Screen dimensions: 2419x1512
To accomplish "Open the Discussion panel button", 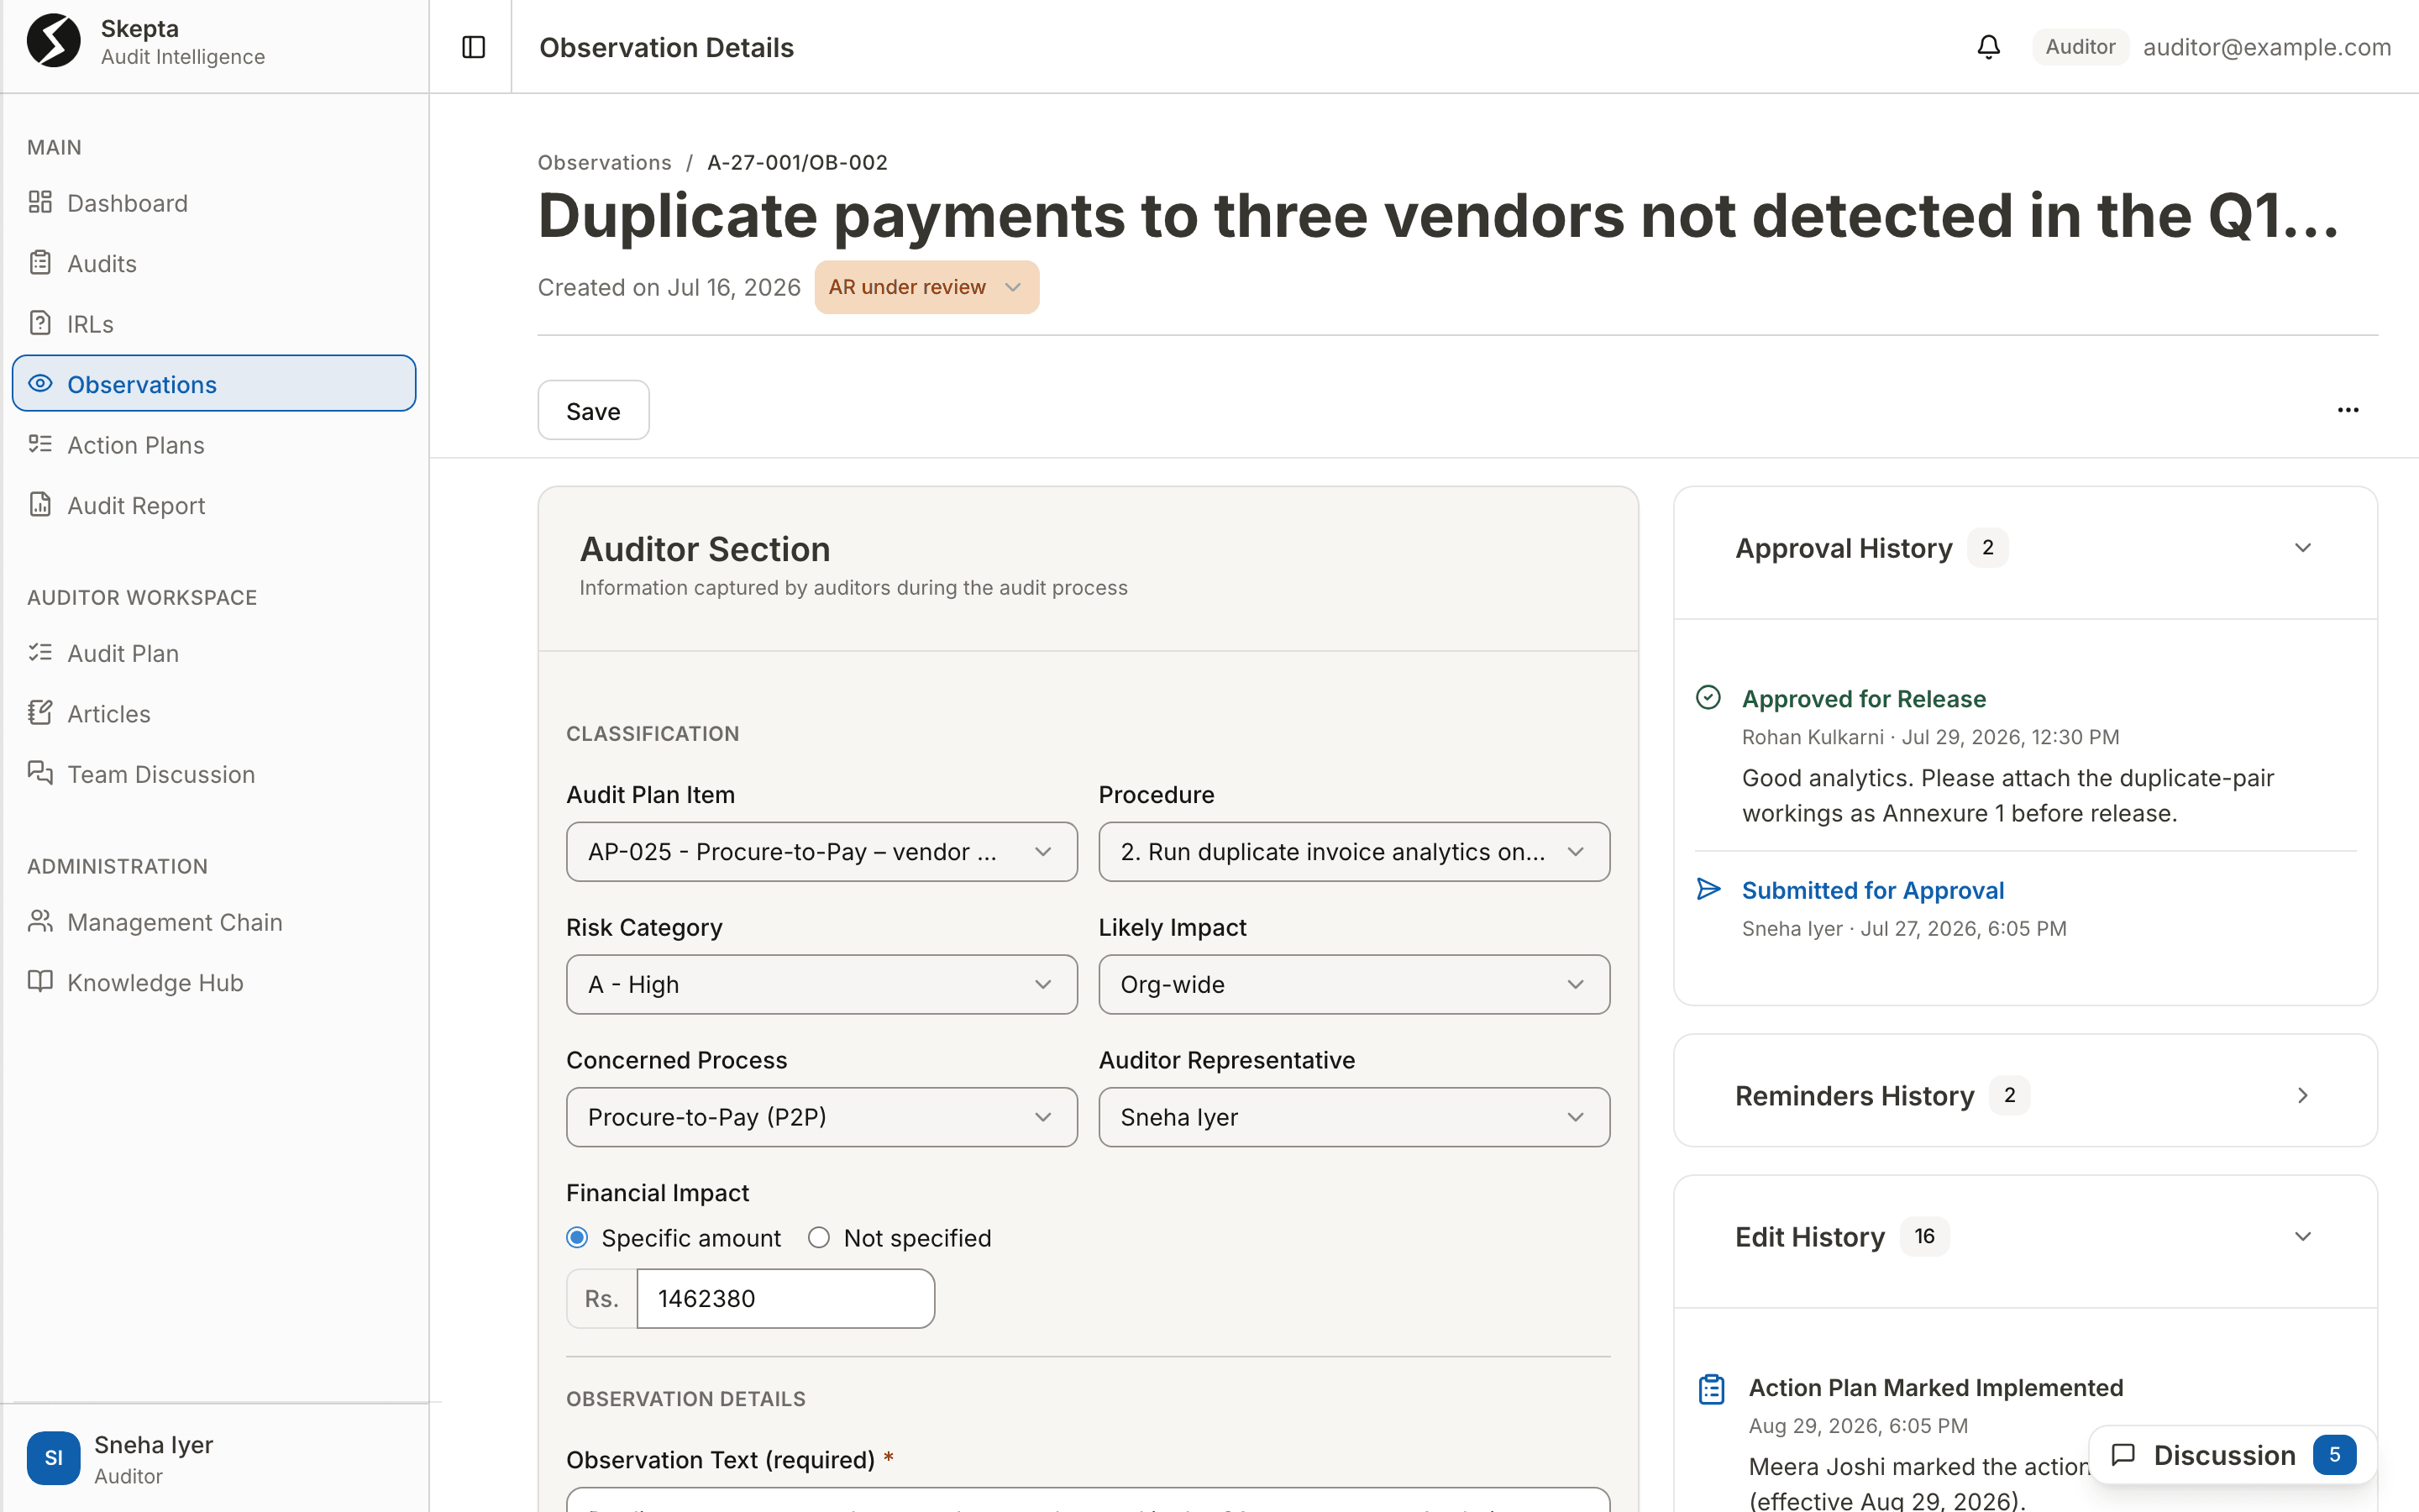I will [x=2232, y=1455].
